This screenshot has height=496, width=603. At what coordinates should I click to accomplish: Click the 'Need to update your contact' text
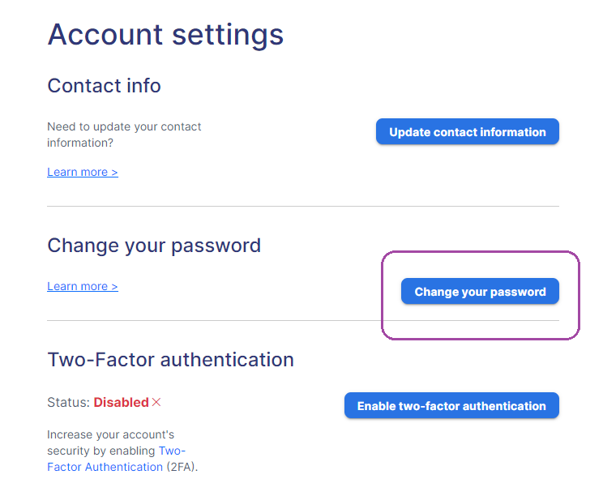(124, 126)
